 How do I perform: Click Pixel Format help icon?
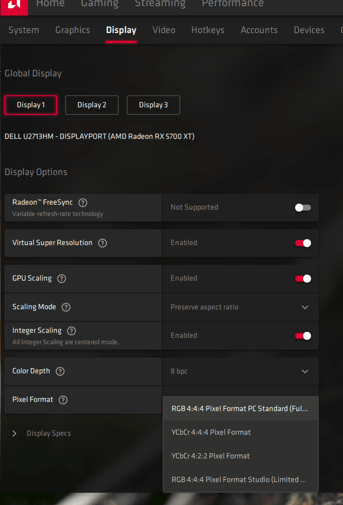[x=63, y=399]
